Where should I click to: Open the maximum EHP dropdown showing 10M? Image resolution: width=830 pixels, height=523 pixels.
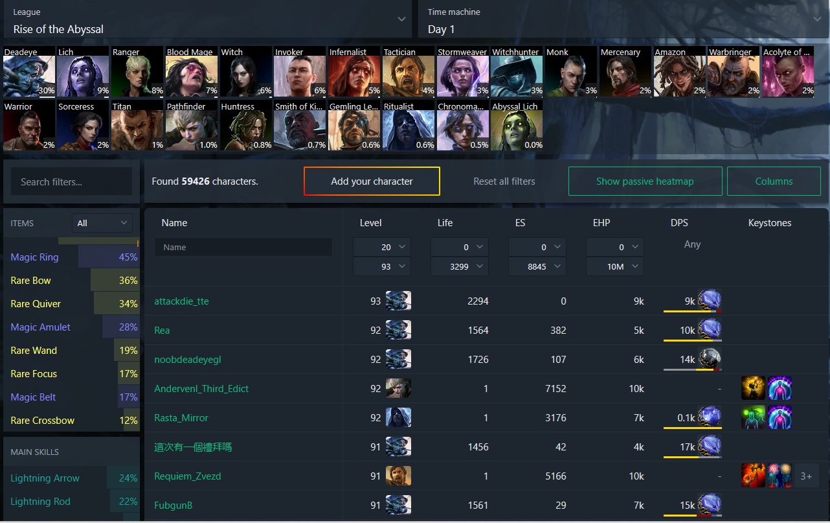point(615,266)
